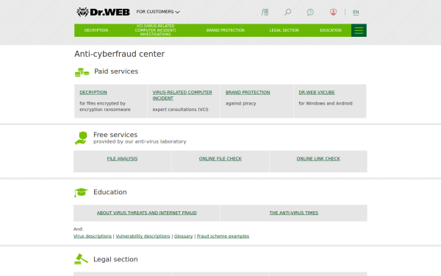Open Online File Check link
Image resolution: width=441 pixels, height=276 pixels.
coord(220,159)
